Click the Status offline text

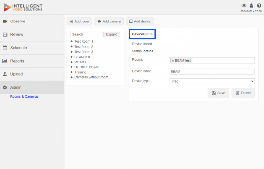pyautogui.click(x=143, y=51)
